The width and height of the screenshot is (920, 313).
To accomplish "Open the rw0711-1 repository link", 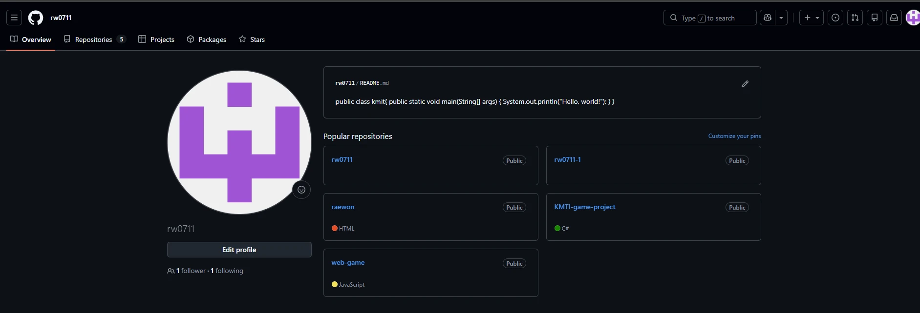I will coord(567,160).
